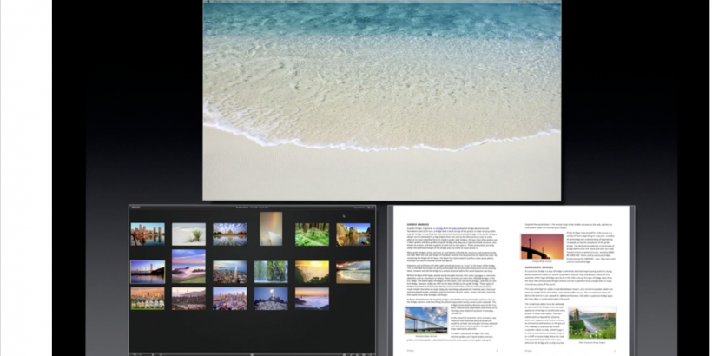Select the city skyline water reflection photo
Screen dimensions: 712x356
[x=148, y=234]
